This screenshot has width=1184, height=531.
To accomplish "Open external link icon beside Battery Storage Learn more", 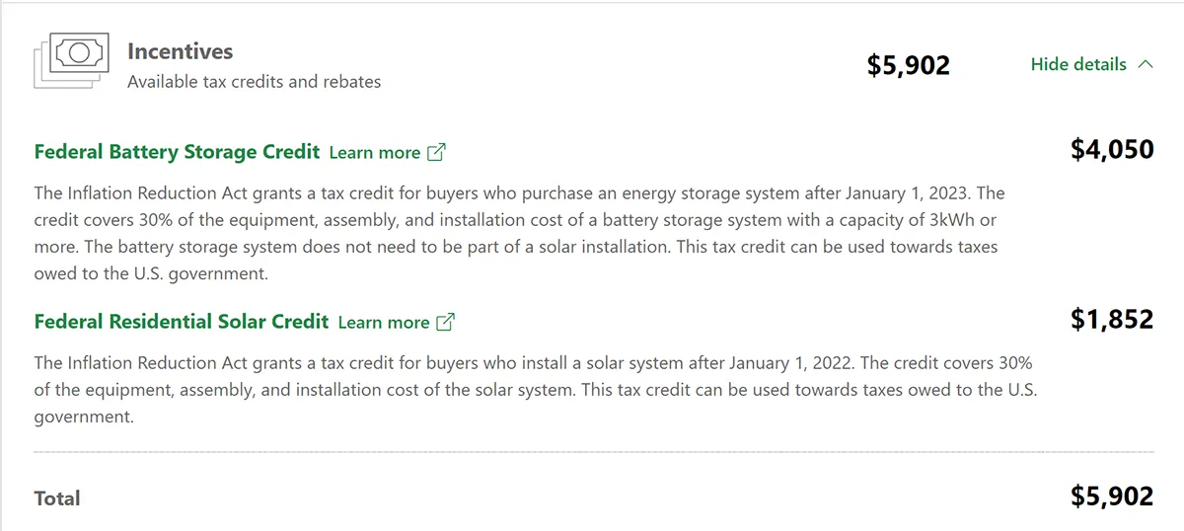I will [x=436, y=152].
